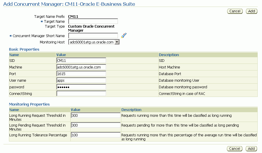Click the bottom Cancel button
The height and width of the screenshot is (153, 262).
234,149
